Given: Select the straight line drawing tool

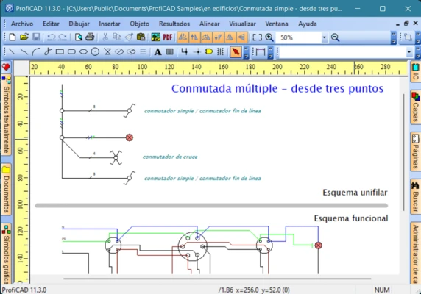Looking at the screenshot, I should pos(12,51).
